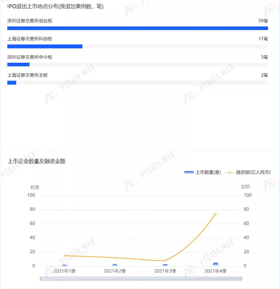Click the 深圳证券交易所创业板 blue bar
The height and width of the screenshot is (289, 280).
[x=137, y=28]
